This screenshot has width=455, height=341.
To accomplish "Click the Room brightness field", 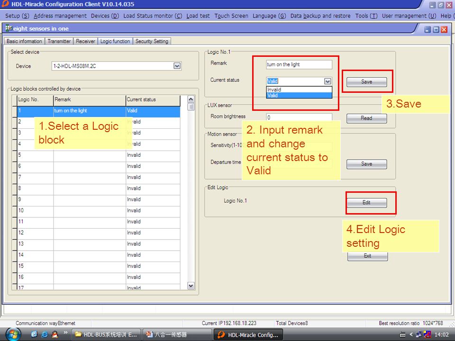I will coord(299,117).
